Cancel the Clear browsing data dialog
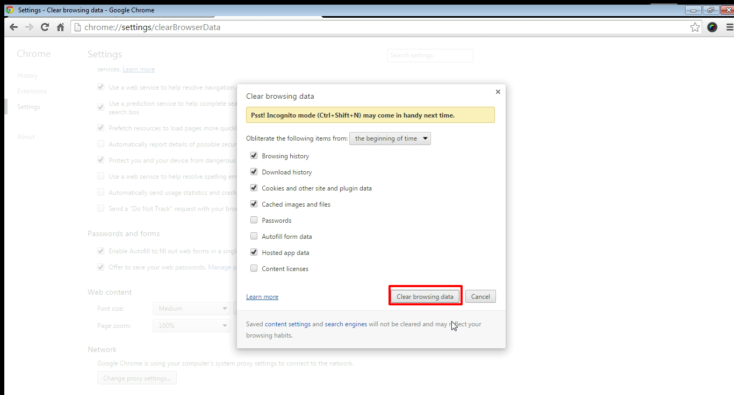This screenshot has width=734, height=395. [x=480, y=297]
